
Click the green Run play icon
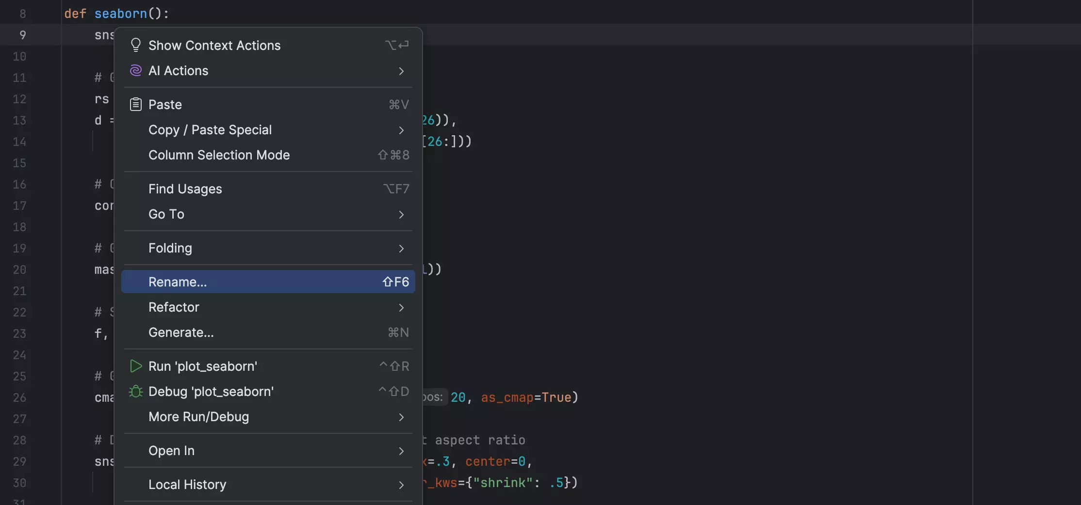pos(136,366)
